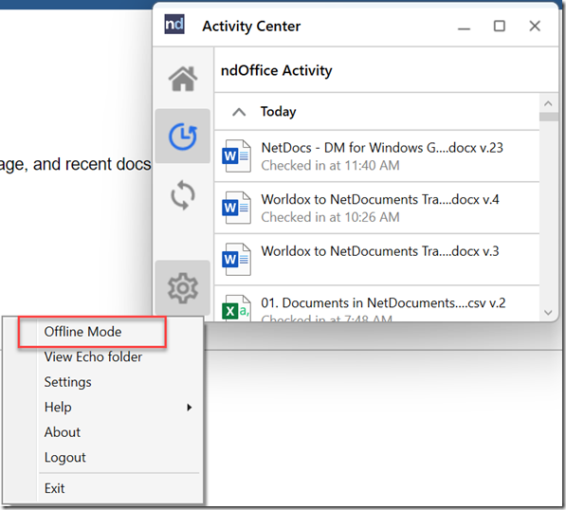Click Word icon for NetDocs DM document
The image size is (566, 510).
point(236,155)
